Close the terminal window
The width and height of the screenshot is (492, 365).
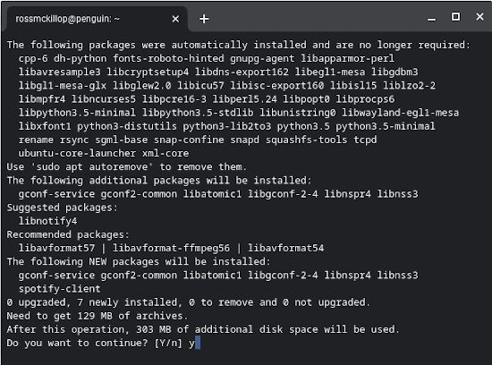click(479, 17)
